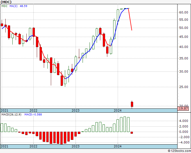The image size is (191, 153).
Task: Select the highlighted 19.87 last price tag
Action: click(x=183, y=108)
